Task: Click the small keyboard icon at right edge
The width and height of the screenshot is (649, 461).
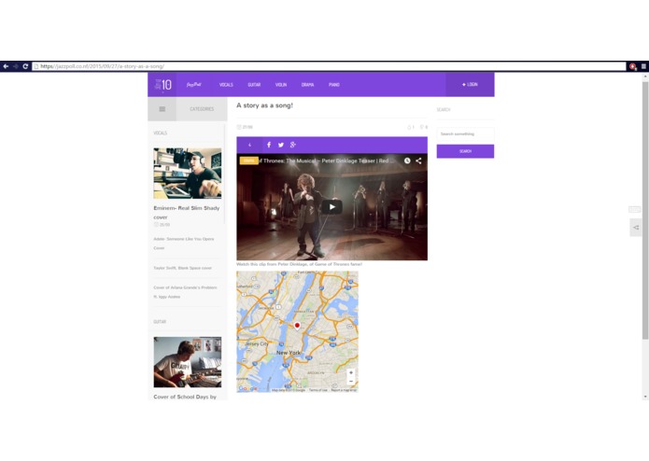Action: tap(634, 210)
